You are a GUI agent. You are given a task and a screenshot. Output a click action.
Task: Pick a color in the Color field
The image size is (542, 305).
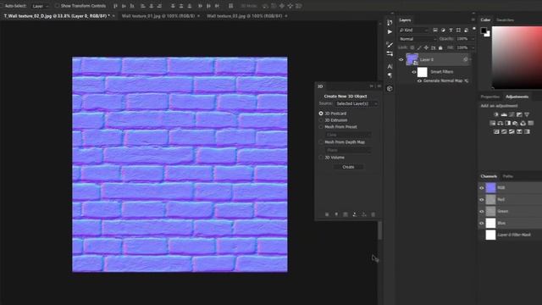tap(517, 58)
